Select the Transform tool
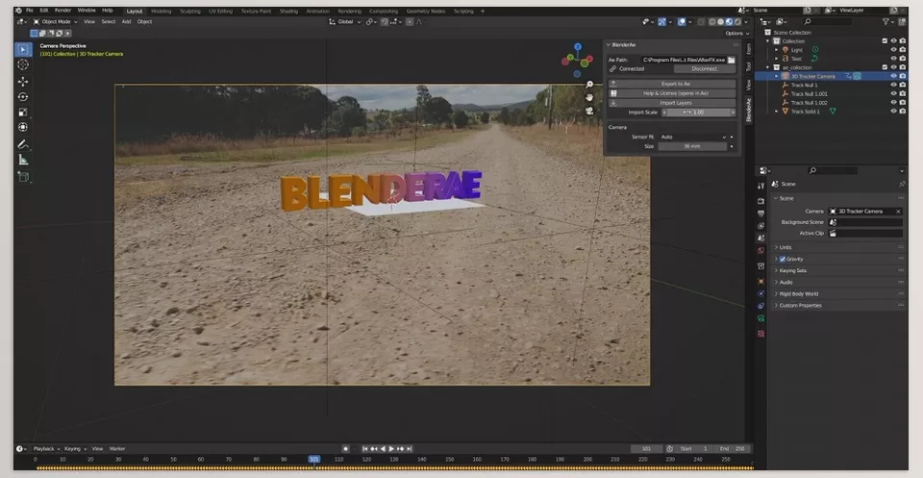The image size is (923, 478). pos(23,127)
